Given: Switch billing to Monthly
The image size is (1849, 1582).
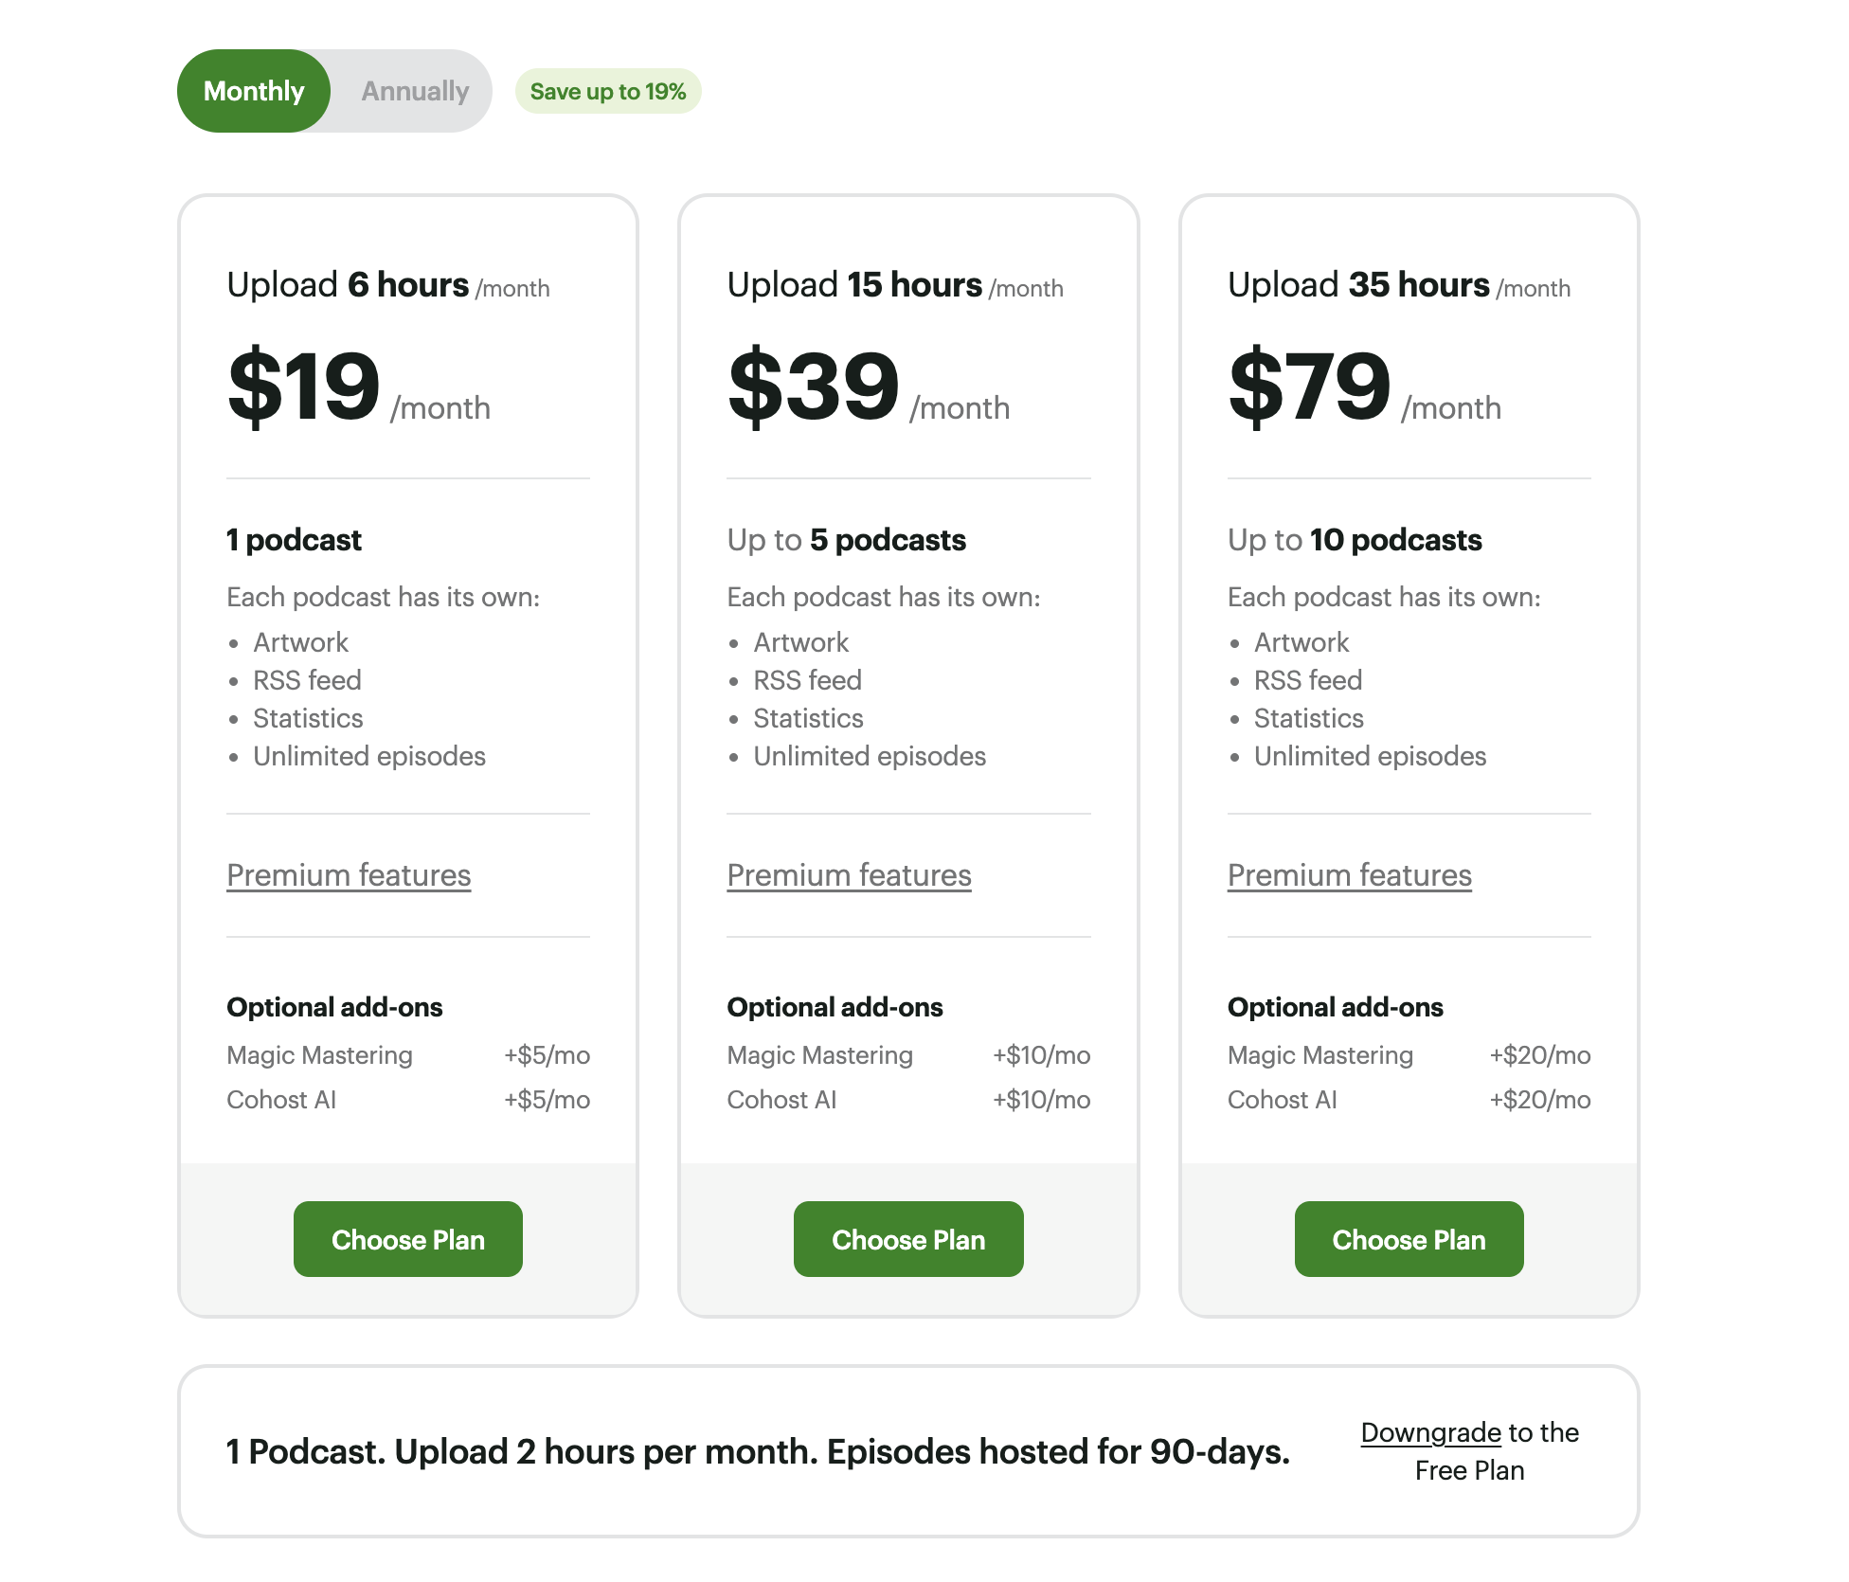Looking at the screenshot, I should [254, 91].
